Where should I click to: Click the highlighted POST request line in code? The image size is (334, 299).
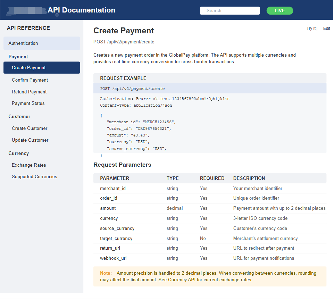pos(210,89)
